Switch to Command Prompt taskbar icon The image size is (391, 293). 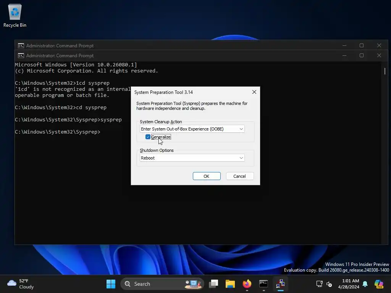pyautogui.click(x=263, y=284)
